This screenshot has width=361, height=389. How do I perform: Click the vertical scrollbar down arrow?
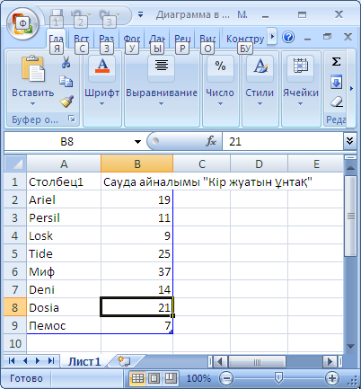pos(350,346)
